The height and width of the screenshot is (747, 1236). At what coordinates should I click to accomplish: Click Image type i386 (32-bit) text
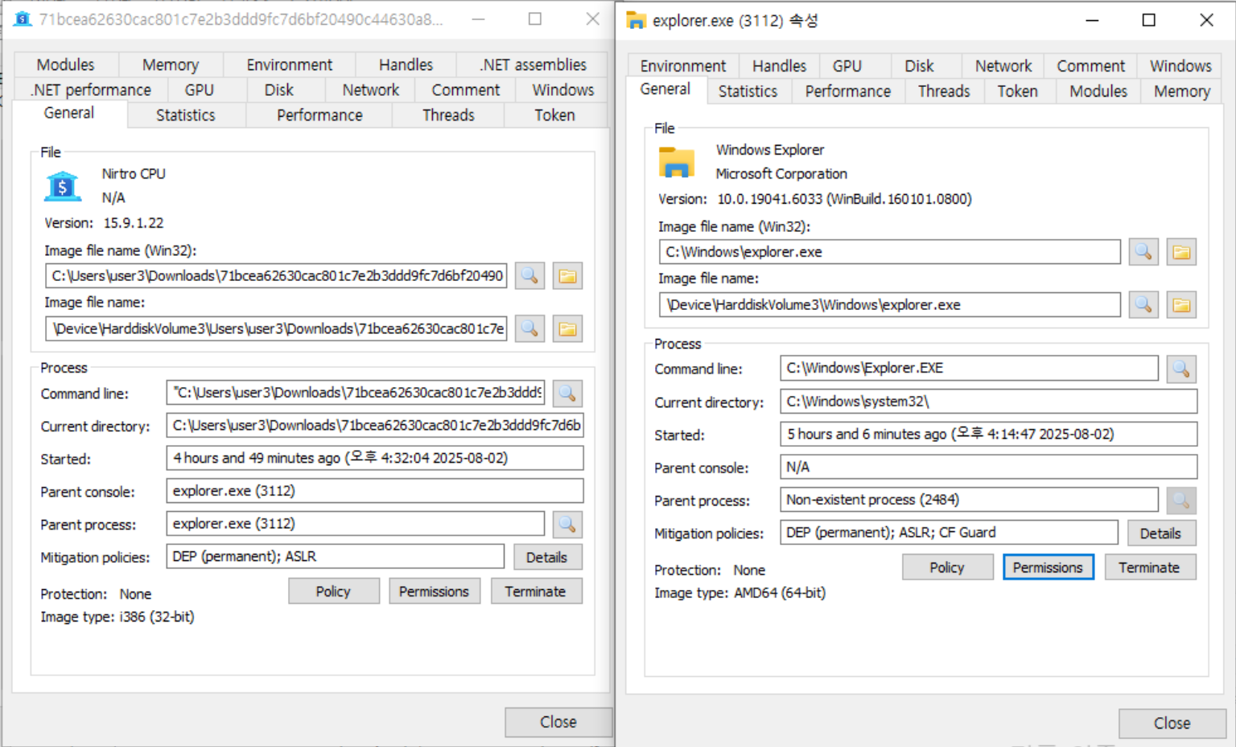pyautogui.click(x=117, y=617)
